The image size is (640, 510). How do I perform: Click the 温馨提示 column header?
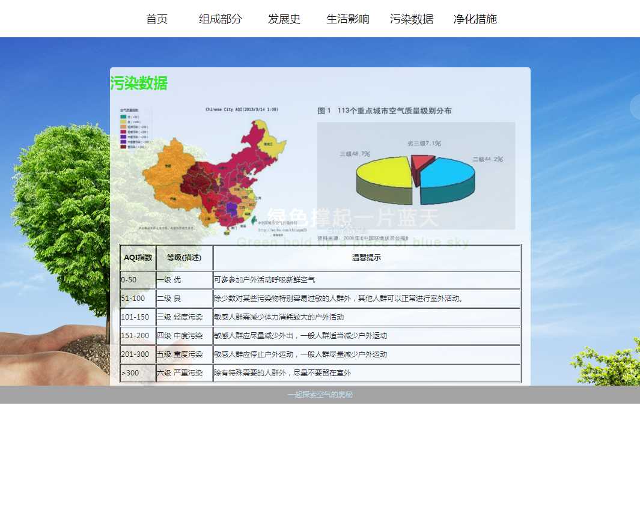pyautogui.click(x=366, y=258)
